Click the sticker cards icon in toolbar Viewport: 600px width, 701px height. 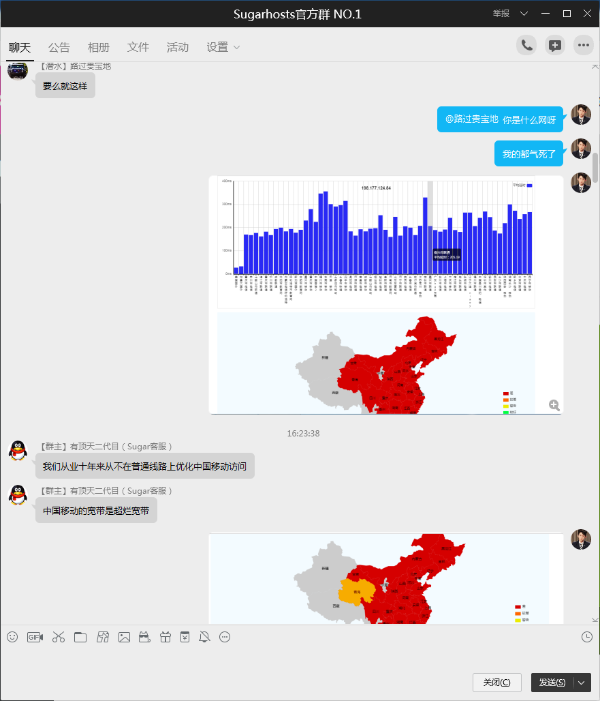(x=103, y=637)
